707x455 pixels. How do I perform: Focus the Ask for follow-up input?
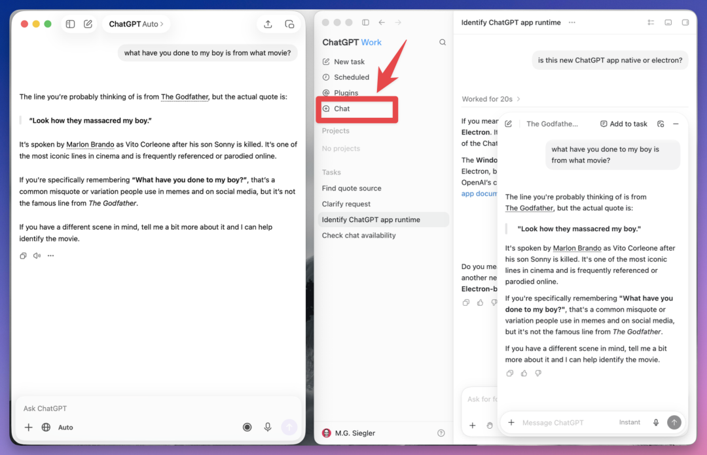click(x=482, y=399)
